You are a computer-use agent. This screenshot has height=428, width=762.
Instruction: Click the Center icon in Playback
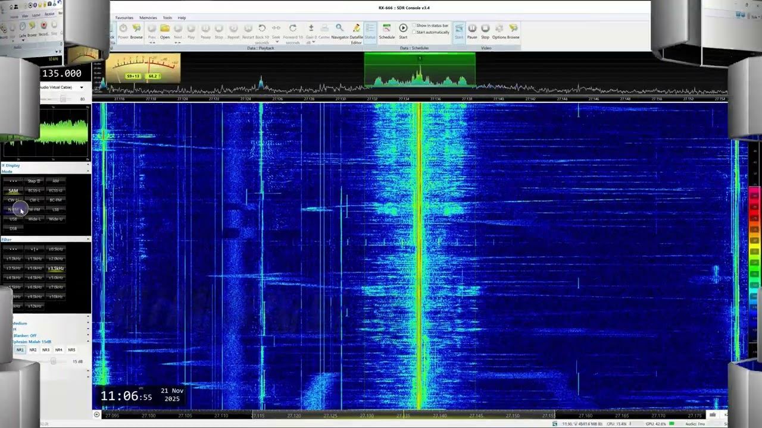point(324,31)
